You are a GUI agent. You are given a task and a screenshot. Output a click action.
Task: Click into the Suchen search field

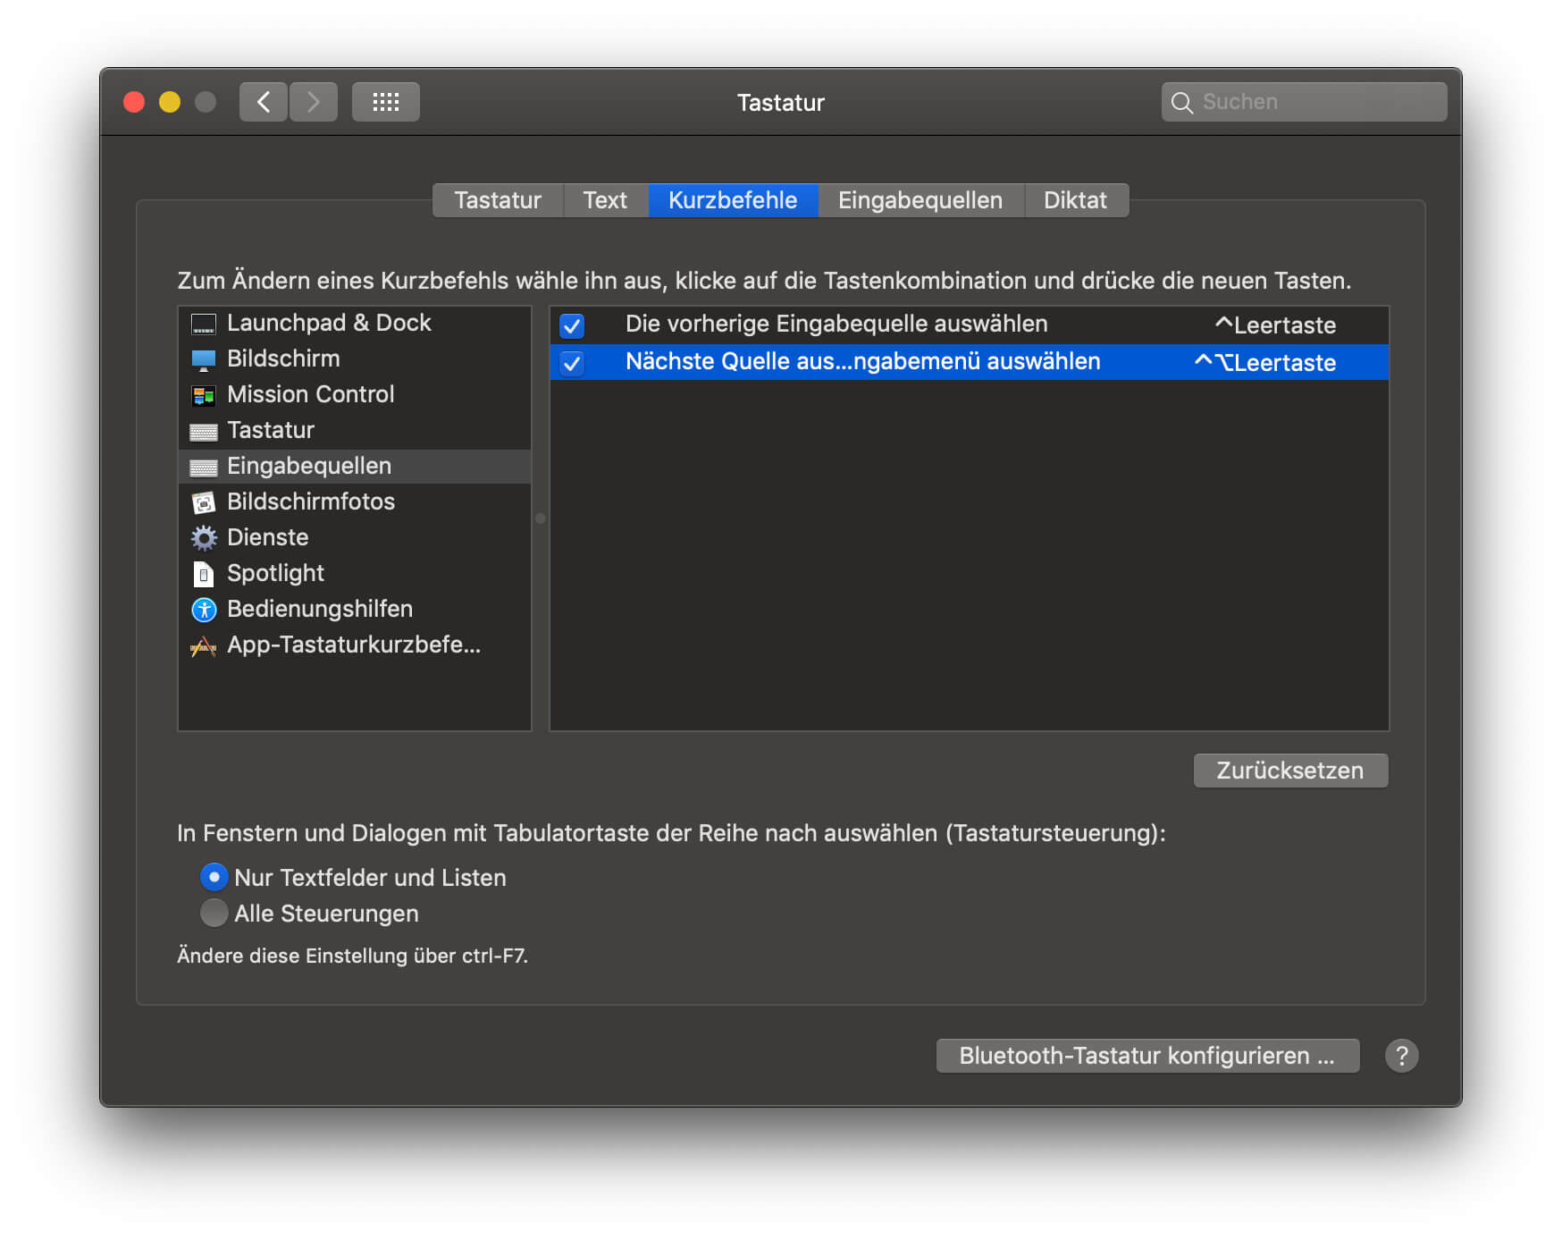click(x=1304, y=102)
